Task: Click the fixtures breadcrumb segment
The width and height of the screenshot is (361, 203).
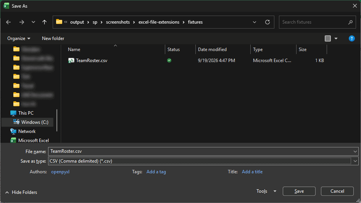Action: (x=195, y=22)
